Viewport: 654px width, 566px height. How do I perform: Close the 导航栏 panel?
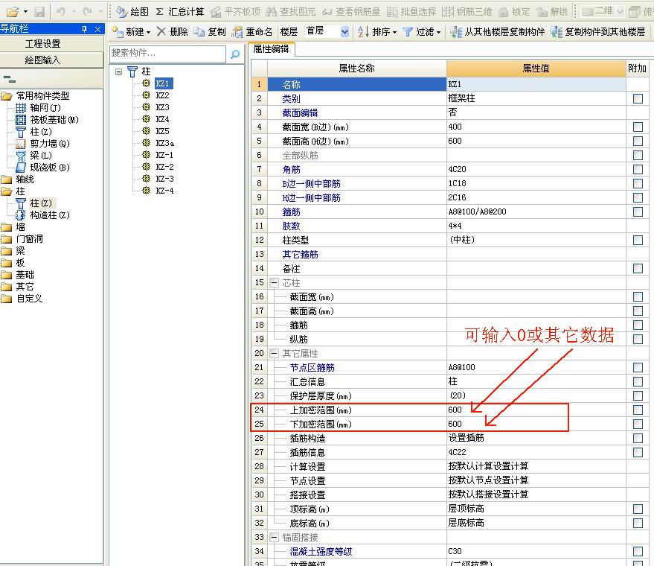click(97, 29)
